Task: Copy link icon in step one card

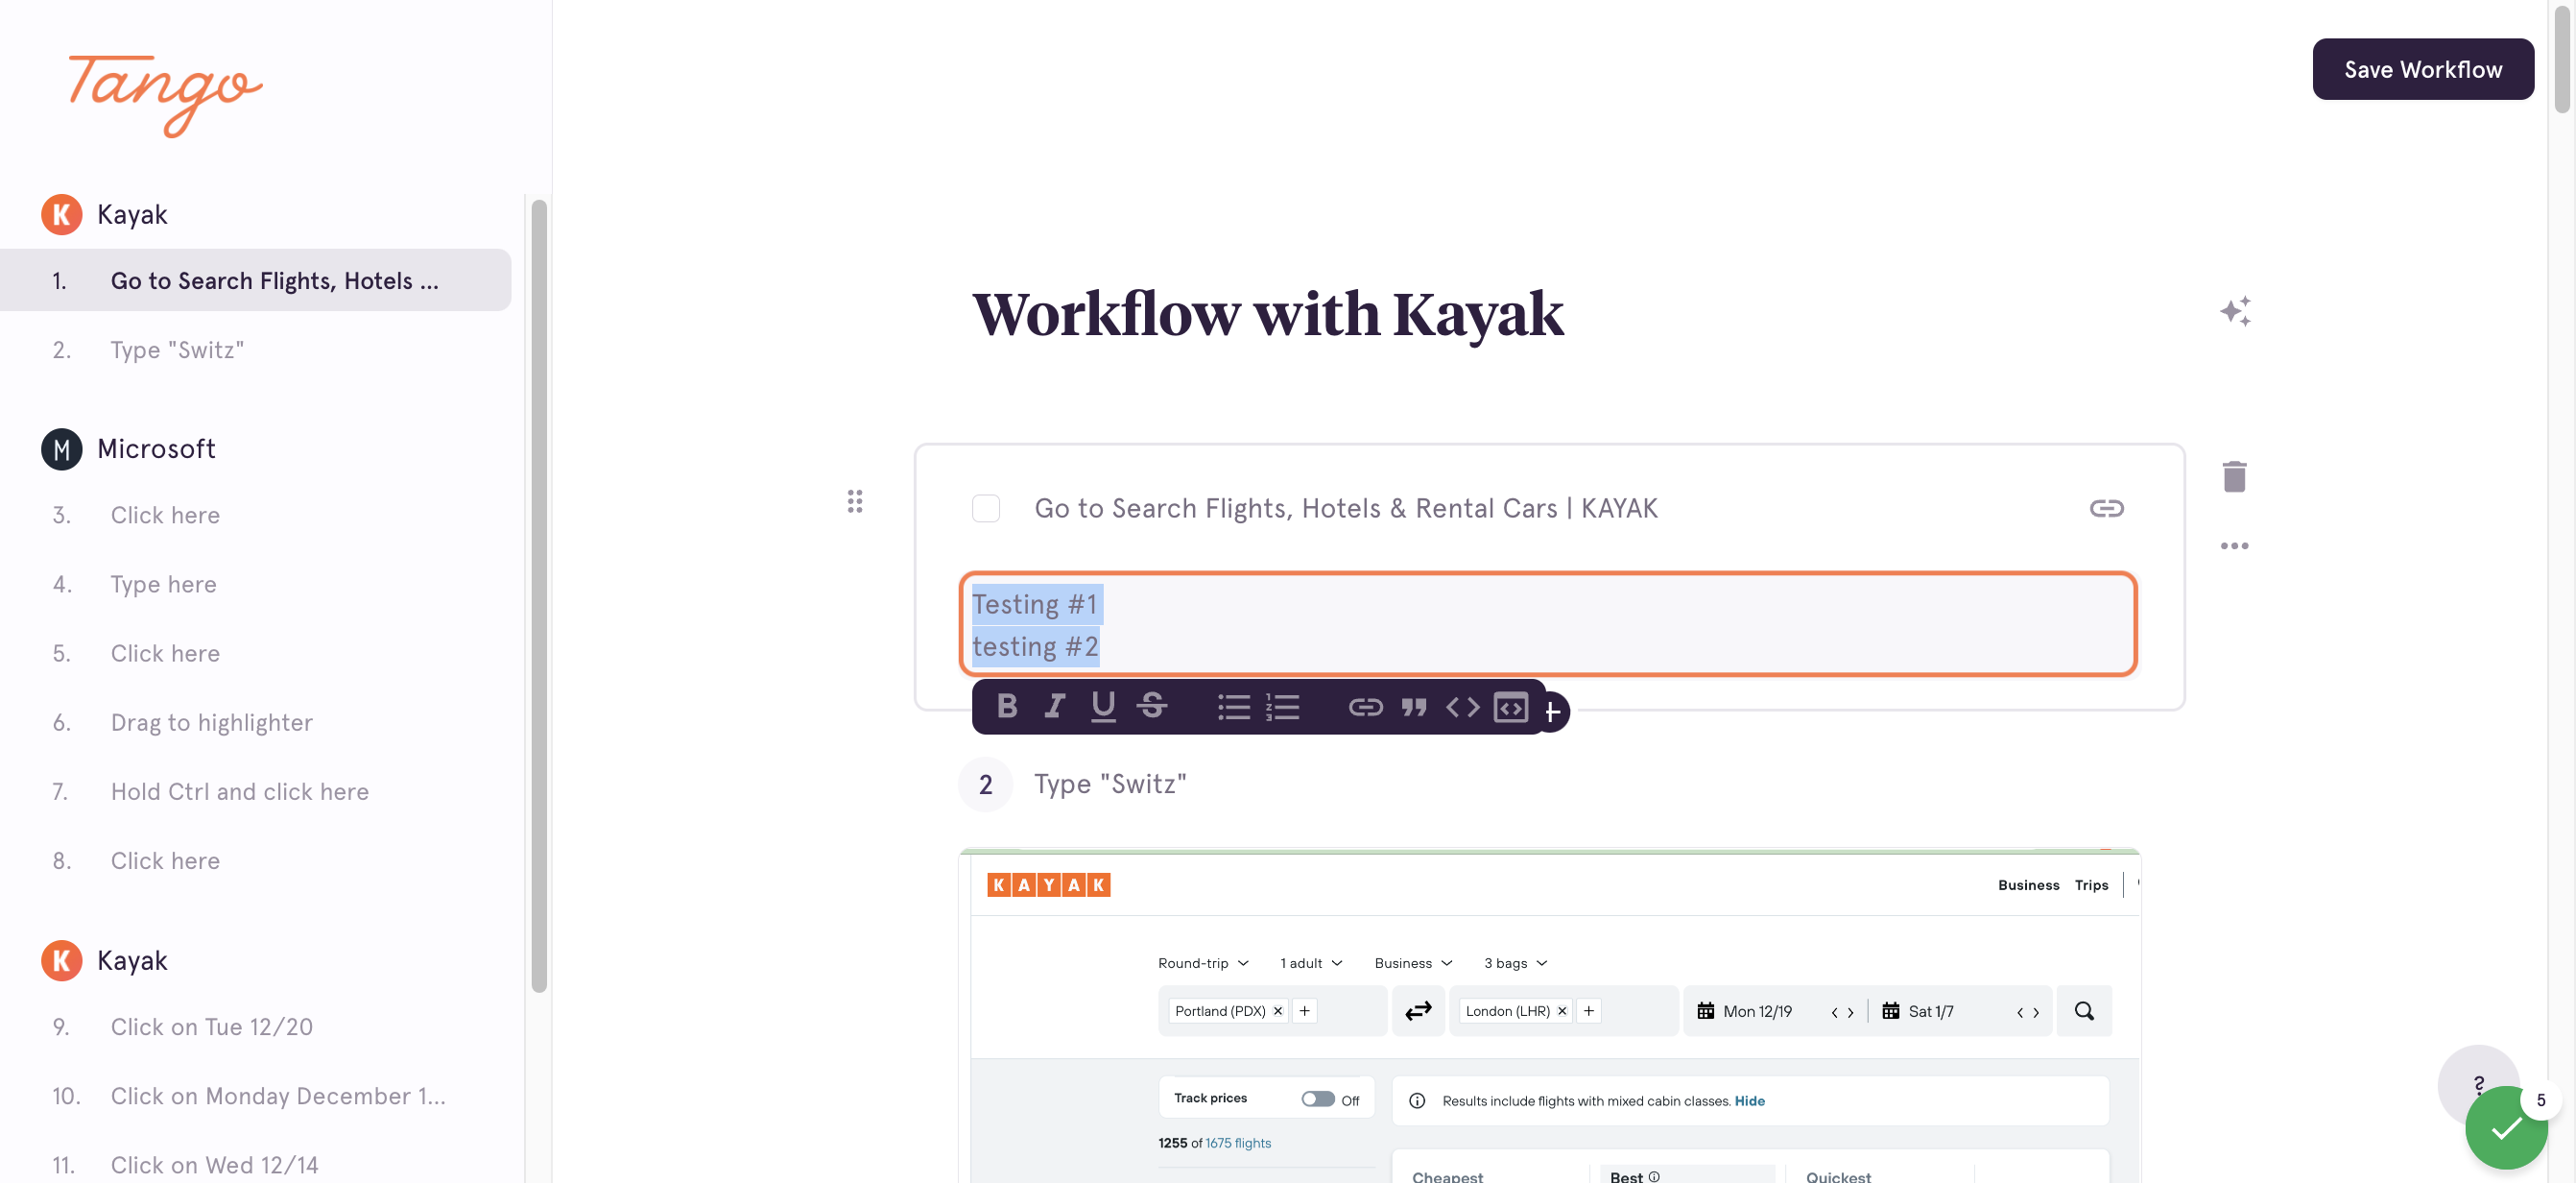Action: click(2106, 508)
